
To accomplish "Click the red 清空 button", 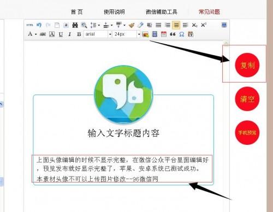I will tap(247, 99).
